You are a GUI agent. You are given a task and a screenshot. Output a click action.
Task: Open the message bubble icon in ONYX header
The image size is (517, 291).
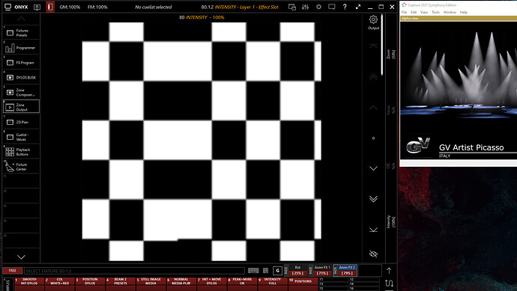(332, 7)
